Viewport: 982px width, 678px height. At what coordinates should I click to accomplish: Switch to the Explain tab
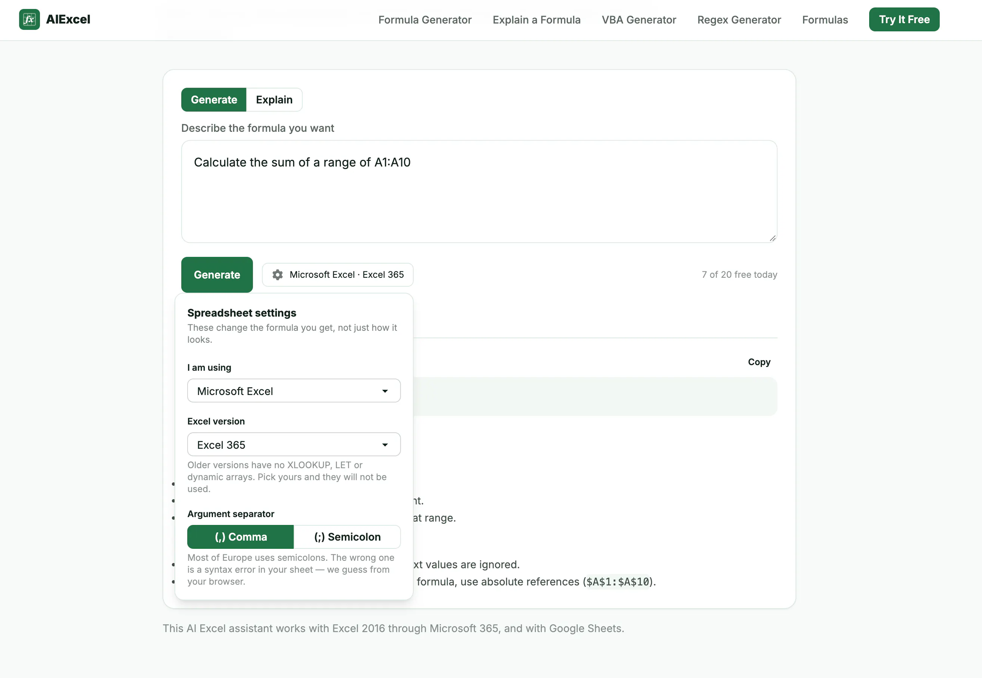coord(274,100)
